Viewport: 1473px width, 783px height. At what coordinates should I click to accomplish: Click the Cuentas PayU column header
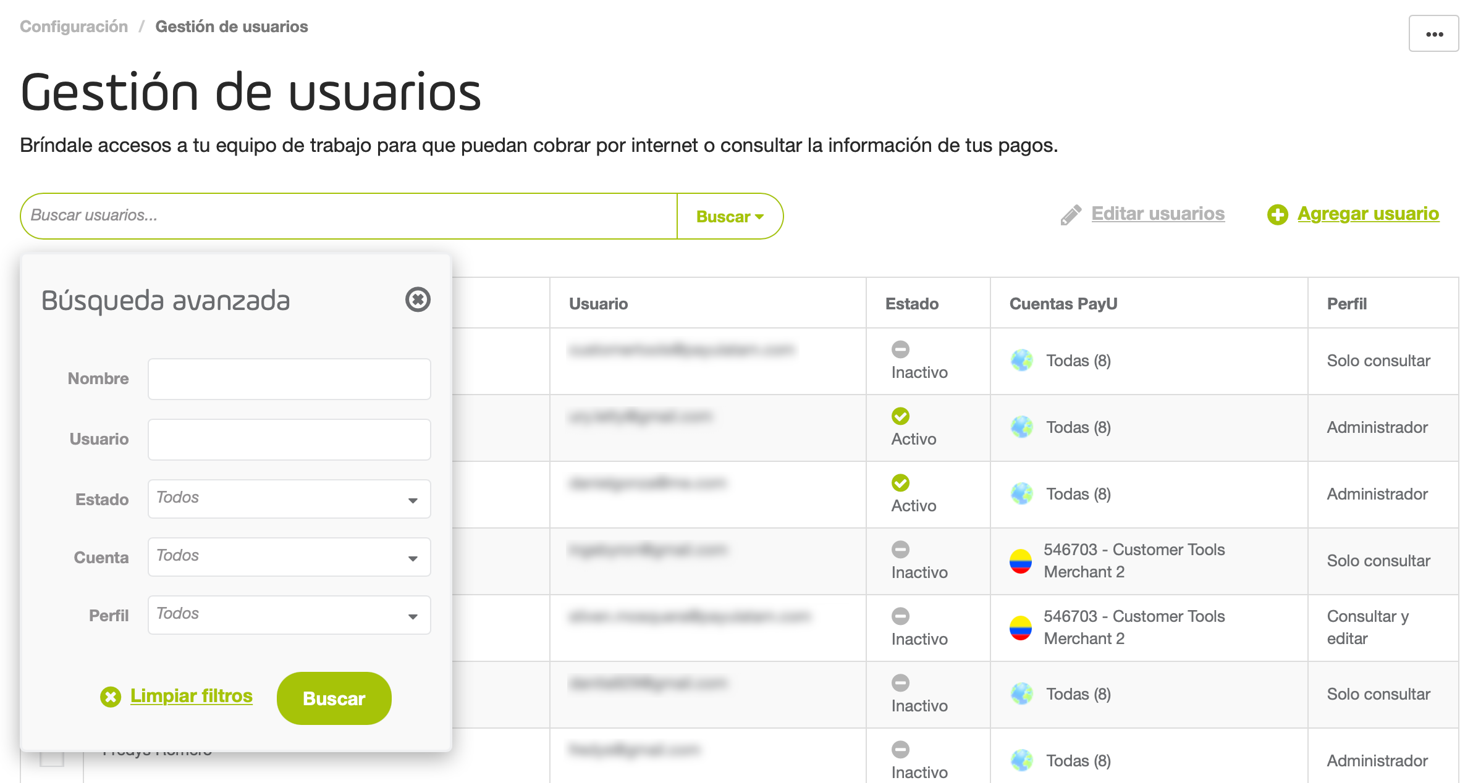coord(1063,304)
